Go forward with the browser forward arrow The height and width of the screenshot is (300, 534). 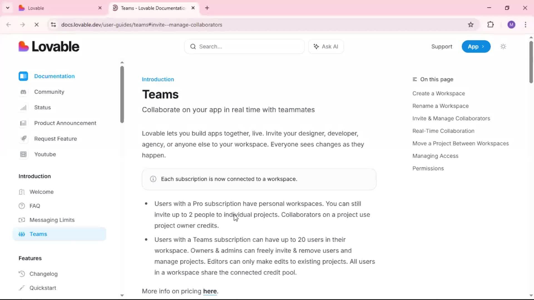pyautogui.click(x=23, y=25)
